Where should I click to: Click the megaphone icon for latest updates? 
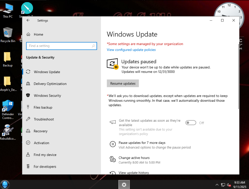(113, 122)
